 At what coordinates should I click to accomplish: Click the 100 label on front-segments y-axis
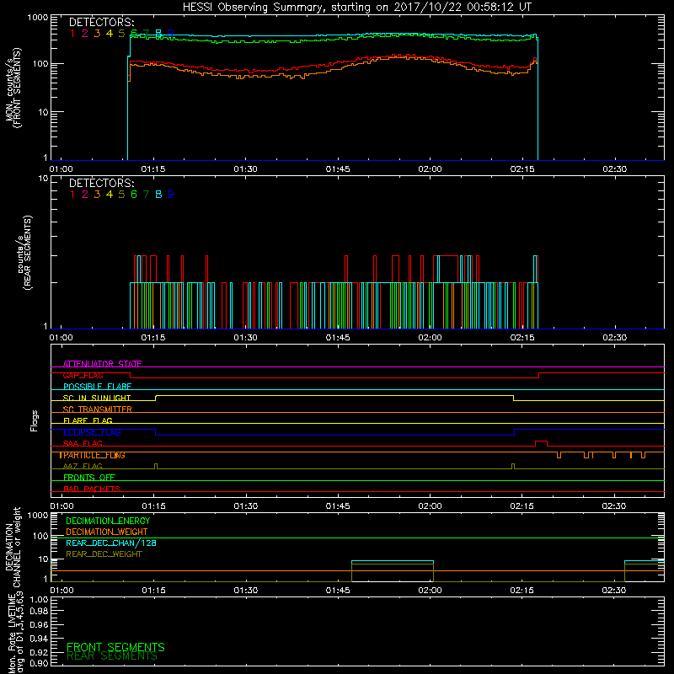[40, 64]
